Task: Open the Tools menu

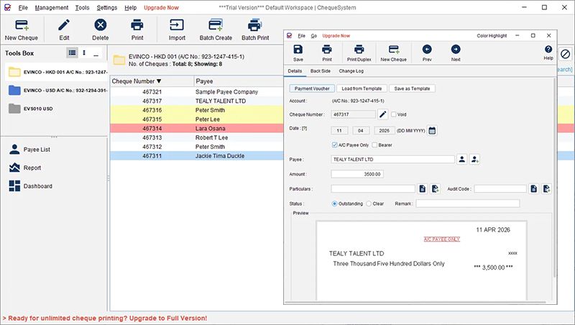Action: [82, 8]
